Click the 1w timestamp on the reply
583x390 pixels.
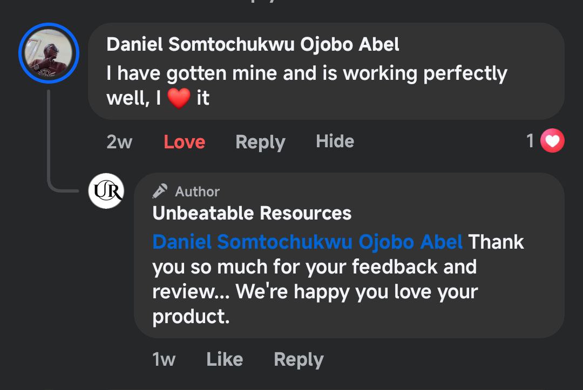tap(164, 359)
